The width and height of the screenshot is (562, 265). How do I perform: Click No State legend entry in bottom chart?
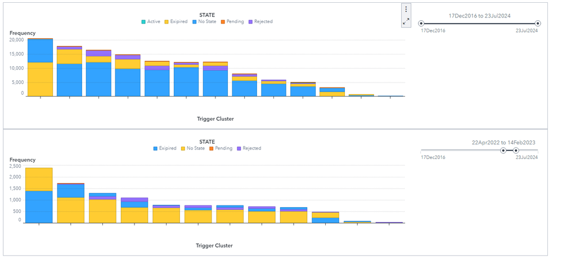(193, 148)
